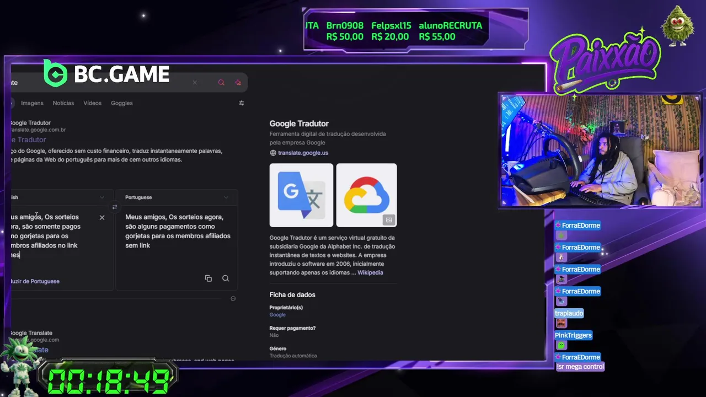Open the translate.google.us link
This screenshot has height=397, width=706.
click(x=303, y=153)
